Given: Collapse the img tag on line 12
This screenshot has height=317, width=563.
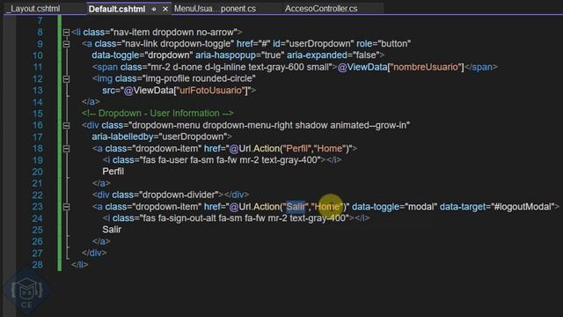Looking at the screenshot, I should tap(67, 79).
